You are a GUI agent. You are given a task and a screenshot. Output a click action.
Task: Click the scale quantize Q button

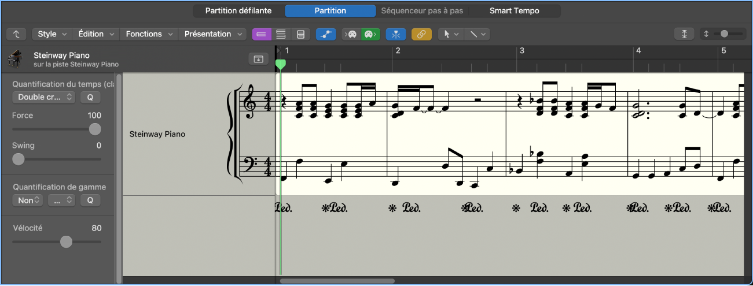(x=90, y=200)
